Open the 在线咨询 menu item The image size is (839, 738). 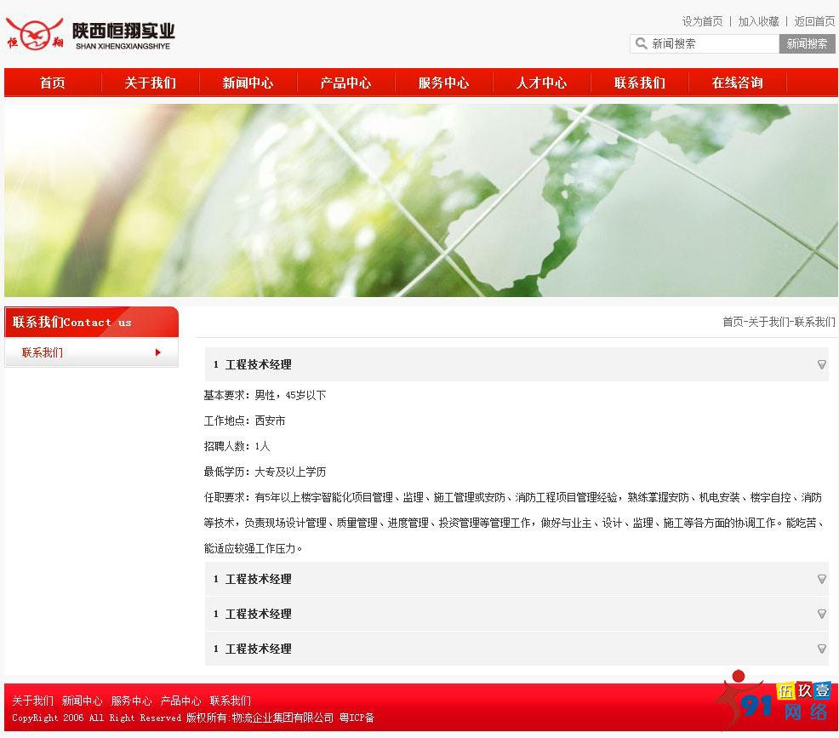point(737,83)
